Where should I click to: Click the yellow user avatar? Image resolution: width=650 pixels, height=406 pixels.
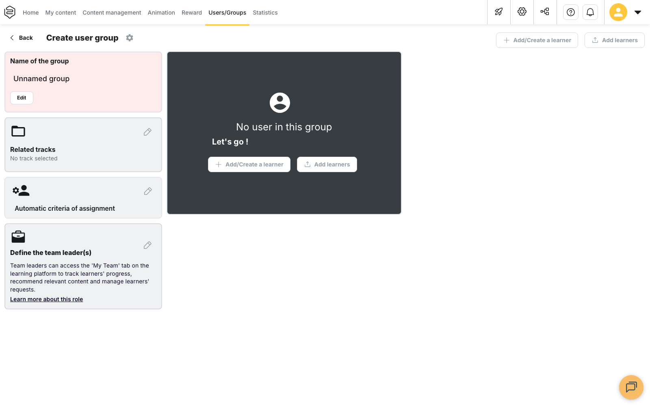(618, 12)
